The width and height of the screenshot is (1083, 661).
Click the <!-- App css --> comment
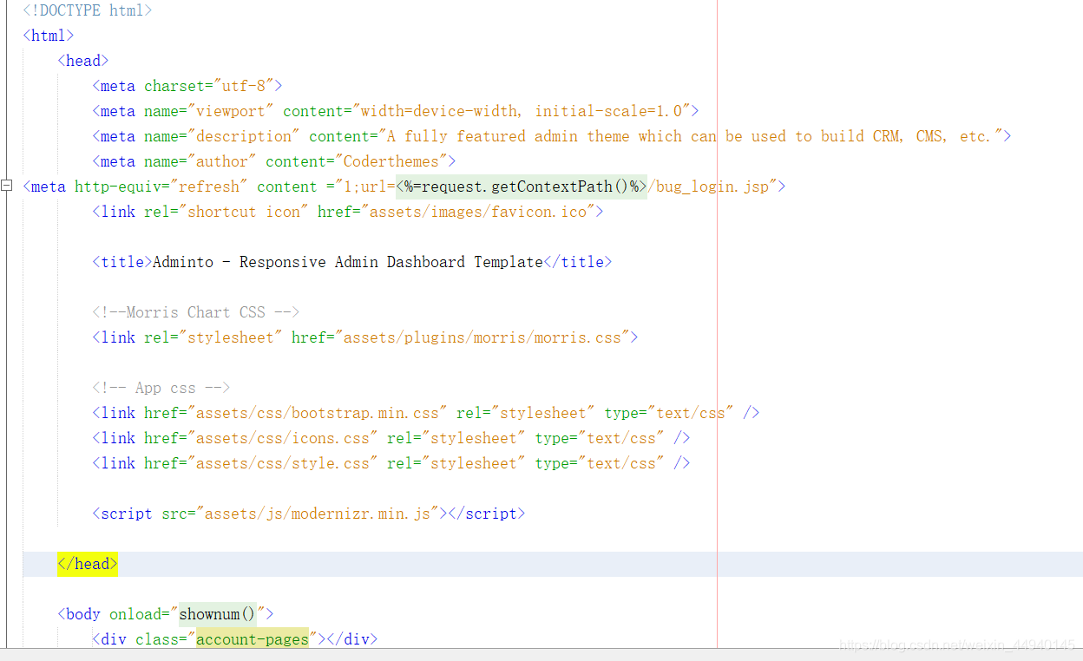[161, 388]
